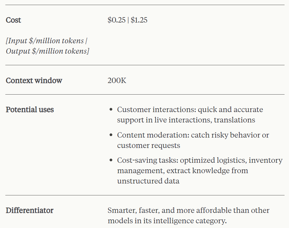The height and width of the screenshot is (228, 289).
Task: Click the second bullet point marker
Action: coord(111,135)
